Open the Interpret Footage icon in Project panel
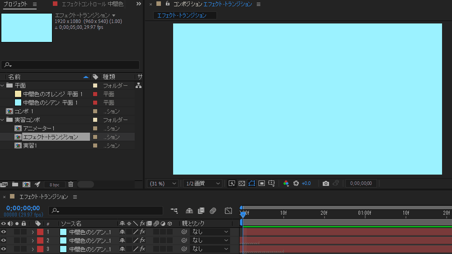Viewport: 452px width, 254px height. point(4,185)
